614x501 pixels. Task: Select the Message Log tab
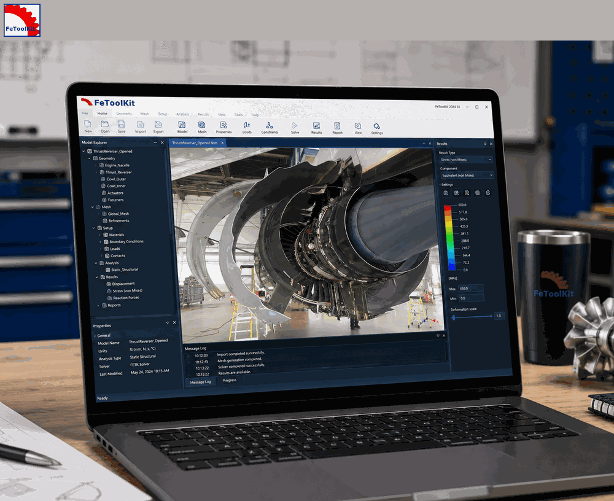(201, 382)
